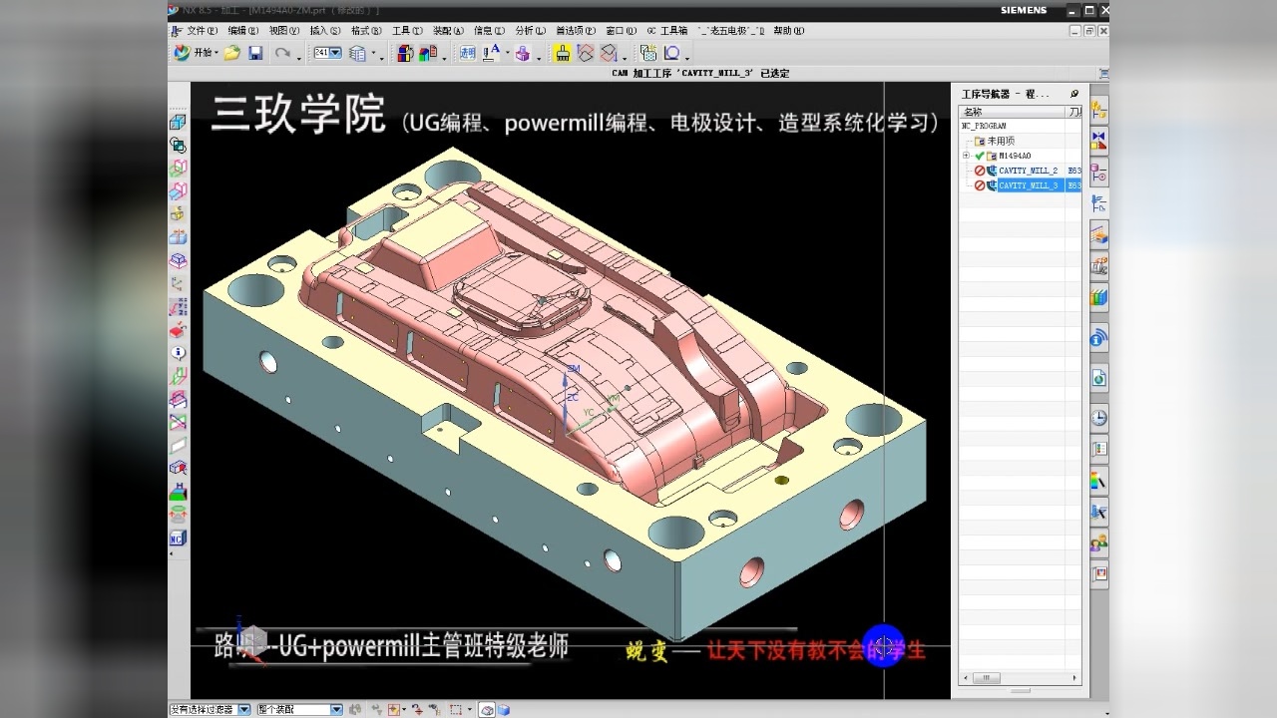Click the full screen toggle icon top right
The width and height of the screenshot is (1277, 718).
(1102, 74)
